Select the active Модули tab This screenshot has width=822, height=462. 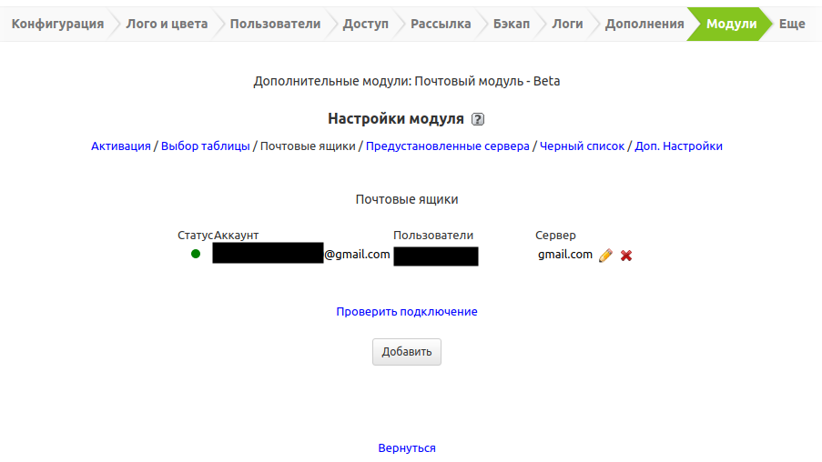(x=731, y=24)
